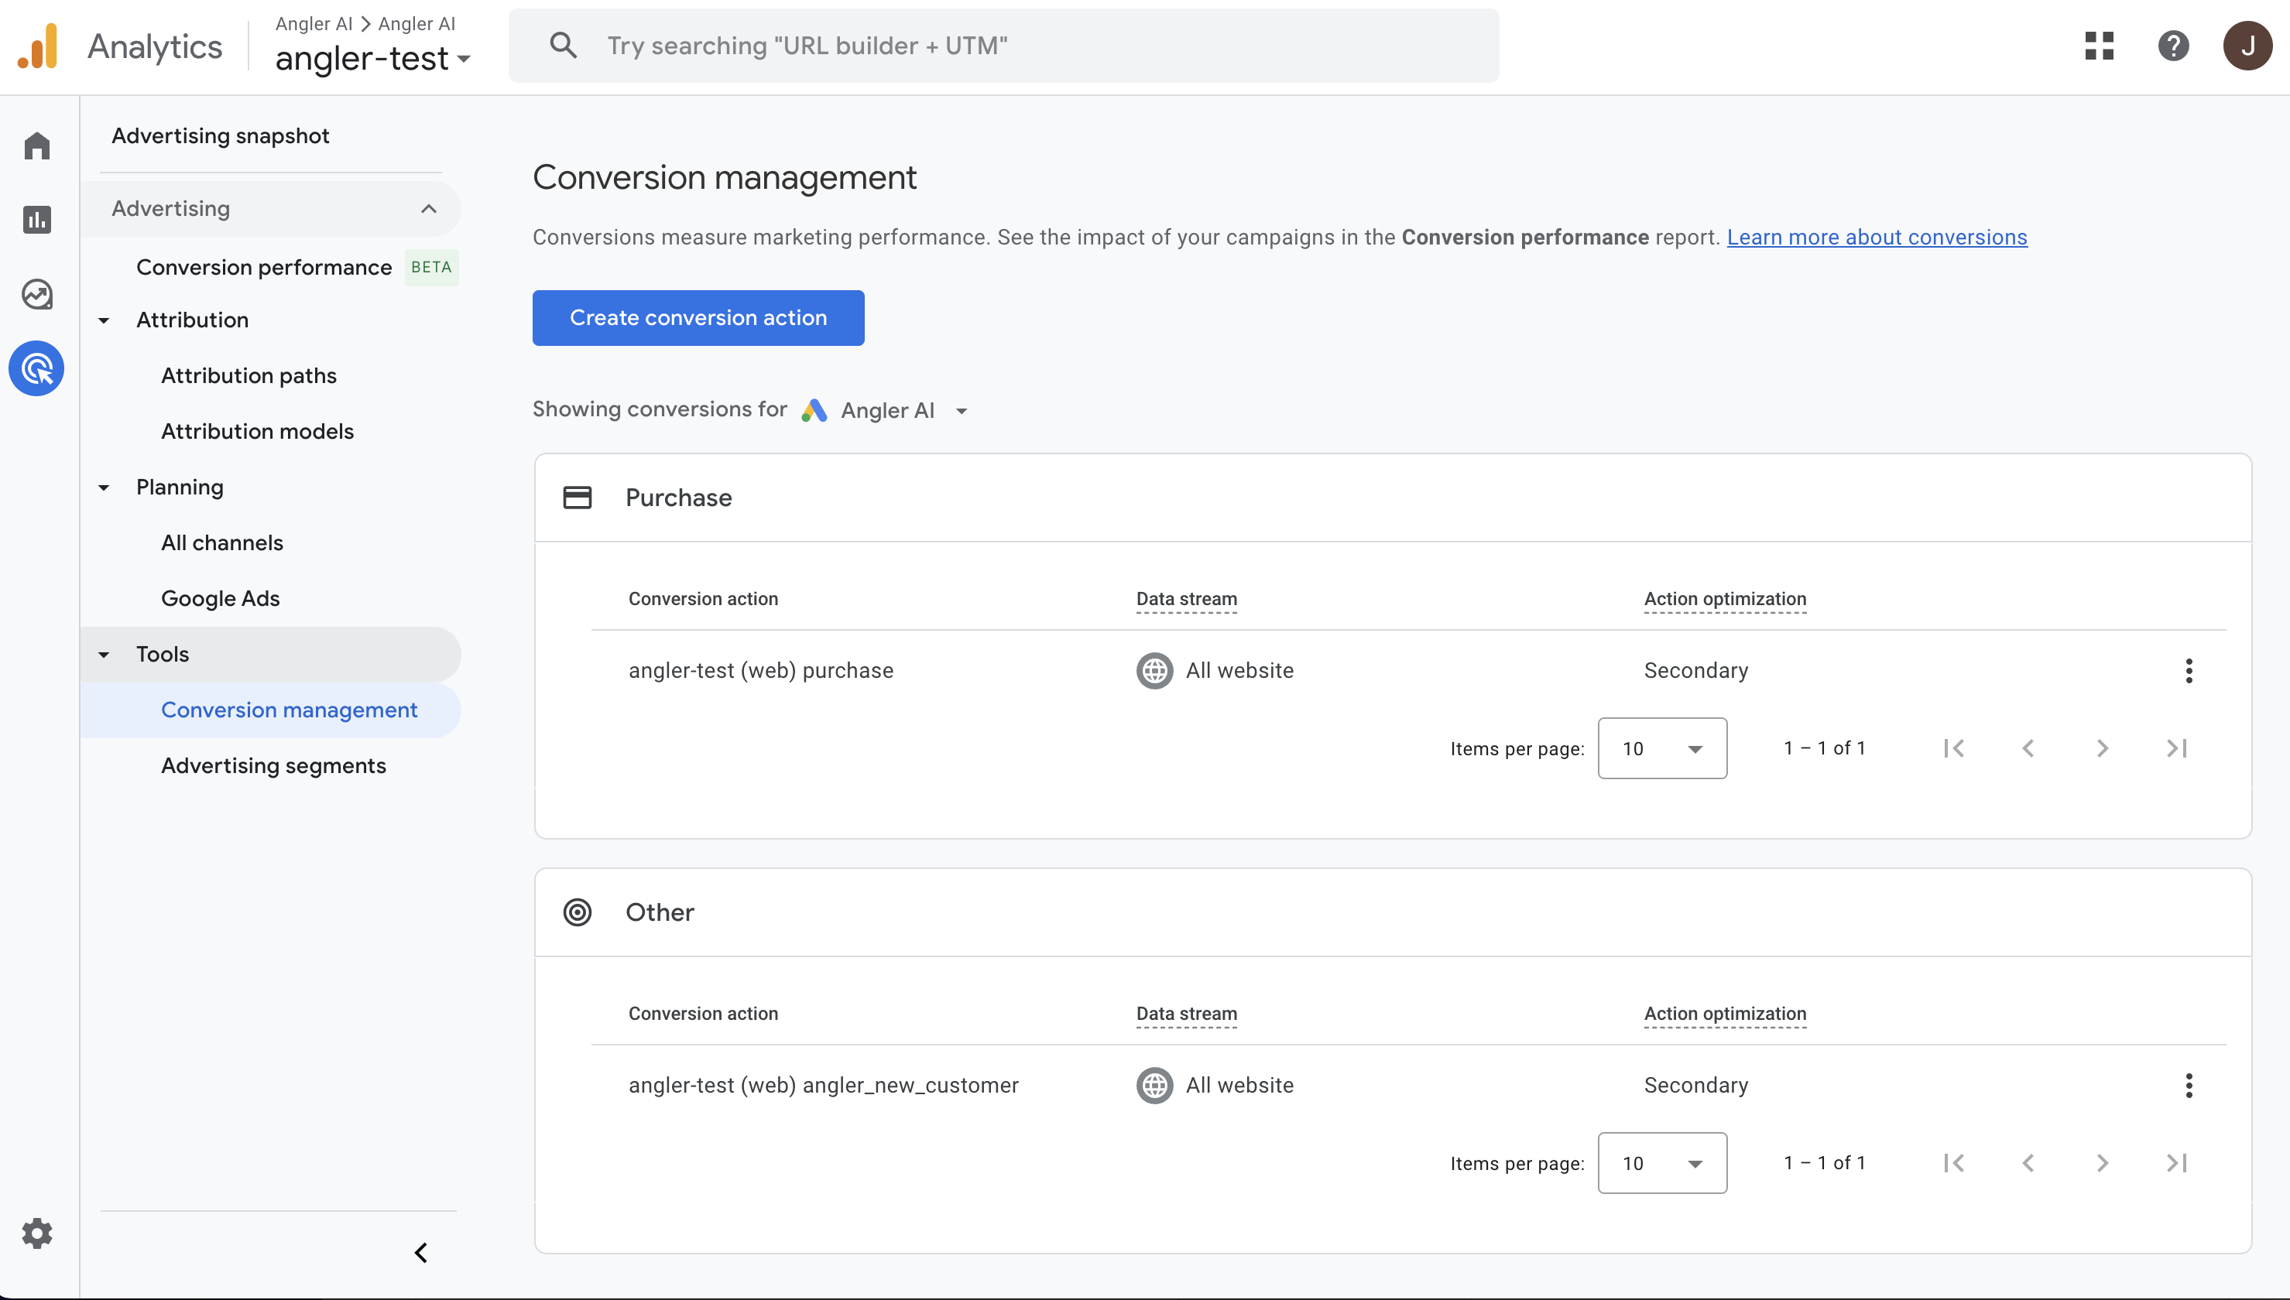Screen dimensions: 2290x1300
Task: Go to previous page in Other table
Action: point(2028,1162)
